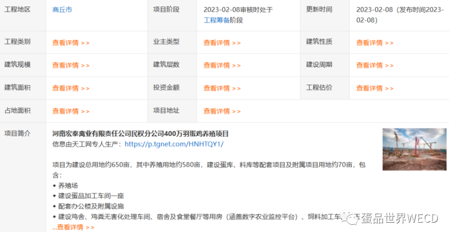Click the 商丘市 region link

(62, 10)
